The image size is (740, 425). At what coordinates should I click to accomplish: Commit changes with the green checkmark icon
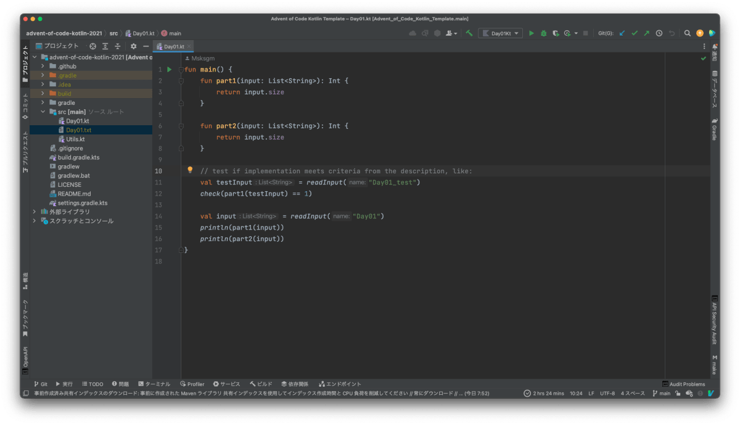634,33
